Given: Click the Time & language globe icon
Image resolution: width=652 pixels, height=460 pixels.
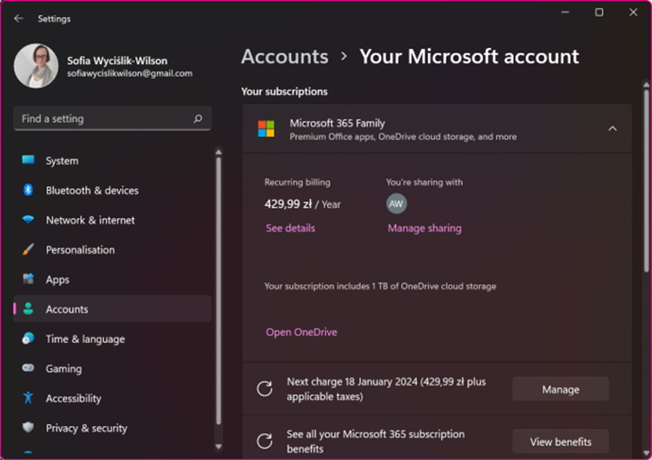Looking at the screenshot, I should pyautogui.click(x=29, y=339).
